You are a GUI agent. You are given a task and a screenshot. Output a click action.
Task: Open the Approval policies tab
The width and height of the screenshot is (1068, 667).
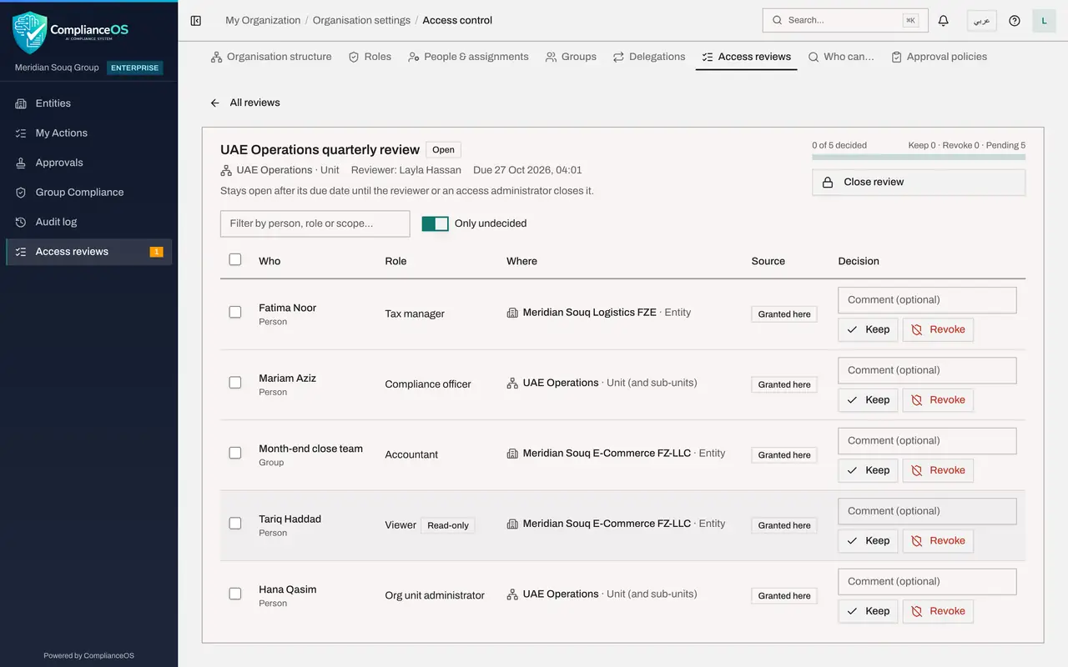click(x=939, y=57)
